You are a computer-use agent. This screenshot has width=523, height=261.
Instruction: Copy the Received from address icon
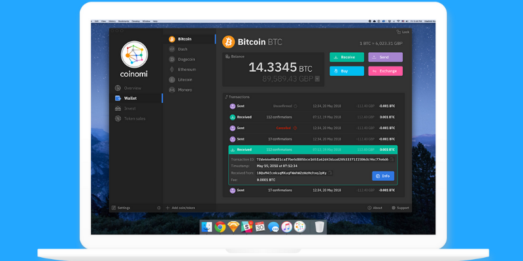[330, 173]
